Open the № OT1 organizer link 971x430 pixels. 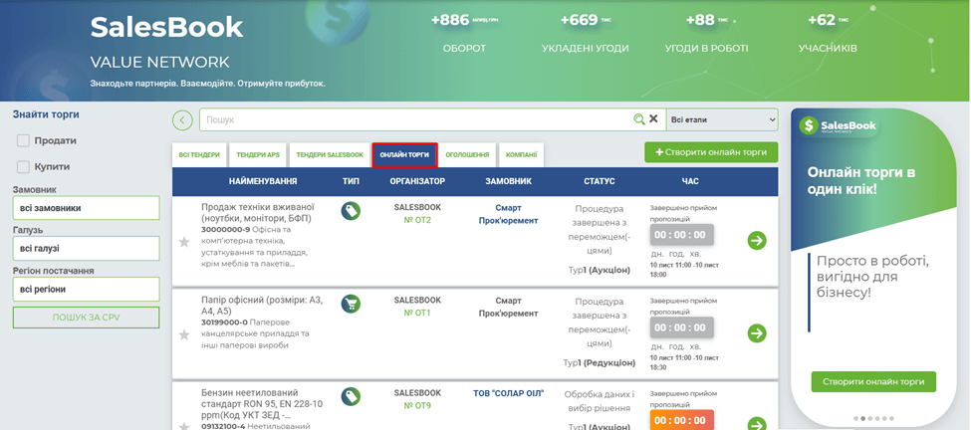[x=416, y=314]
